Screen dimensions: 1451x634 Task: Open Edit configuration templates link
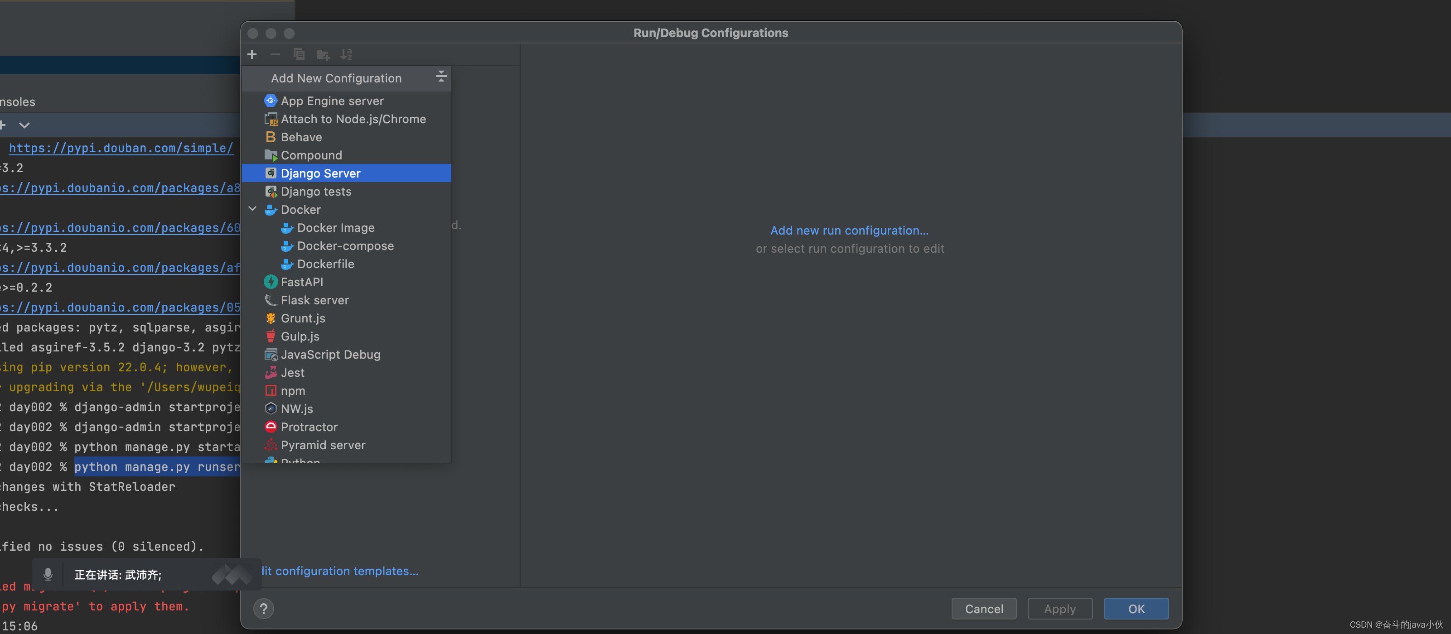[340, 571]
